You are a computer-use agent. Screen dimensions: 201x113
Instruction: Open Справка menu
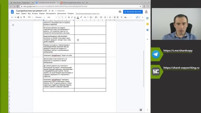[x=70, y=13]
